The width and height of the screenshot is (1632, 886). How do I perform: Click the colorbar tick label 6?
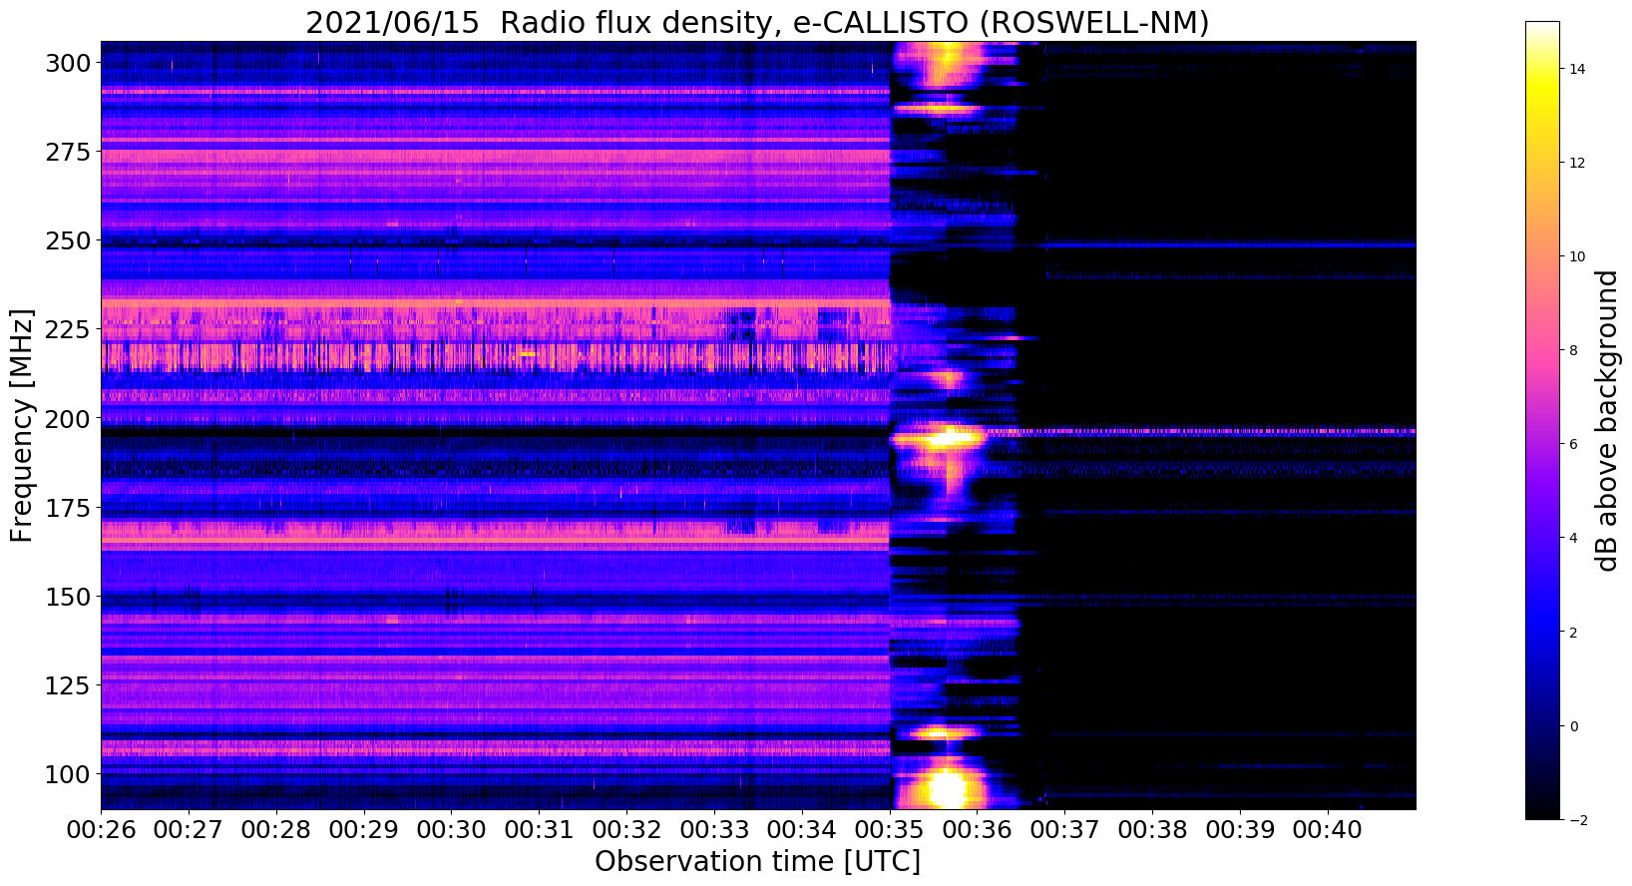click(1574, 444)
